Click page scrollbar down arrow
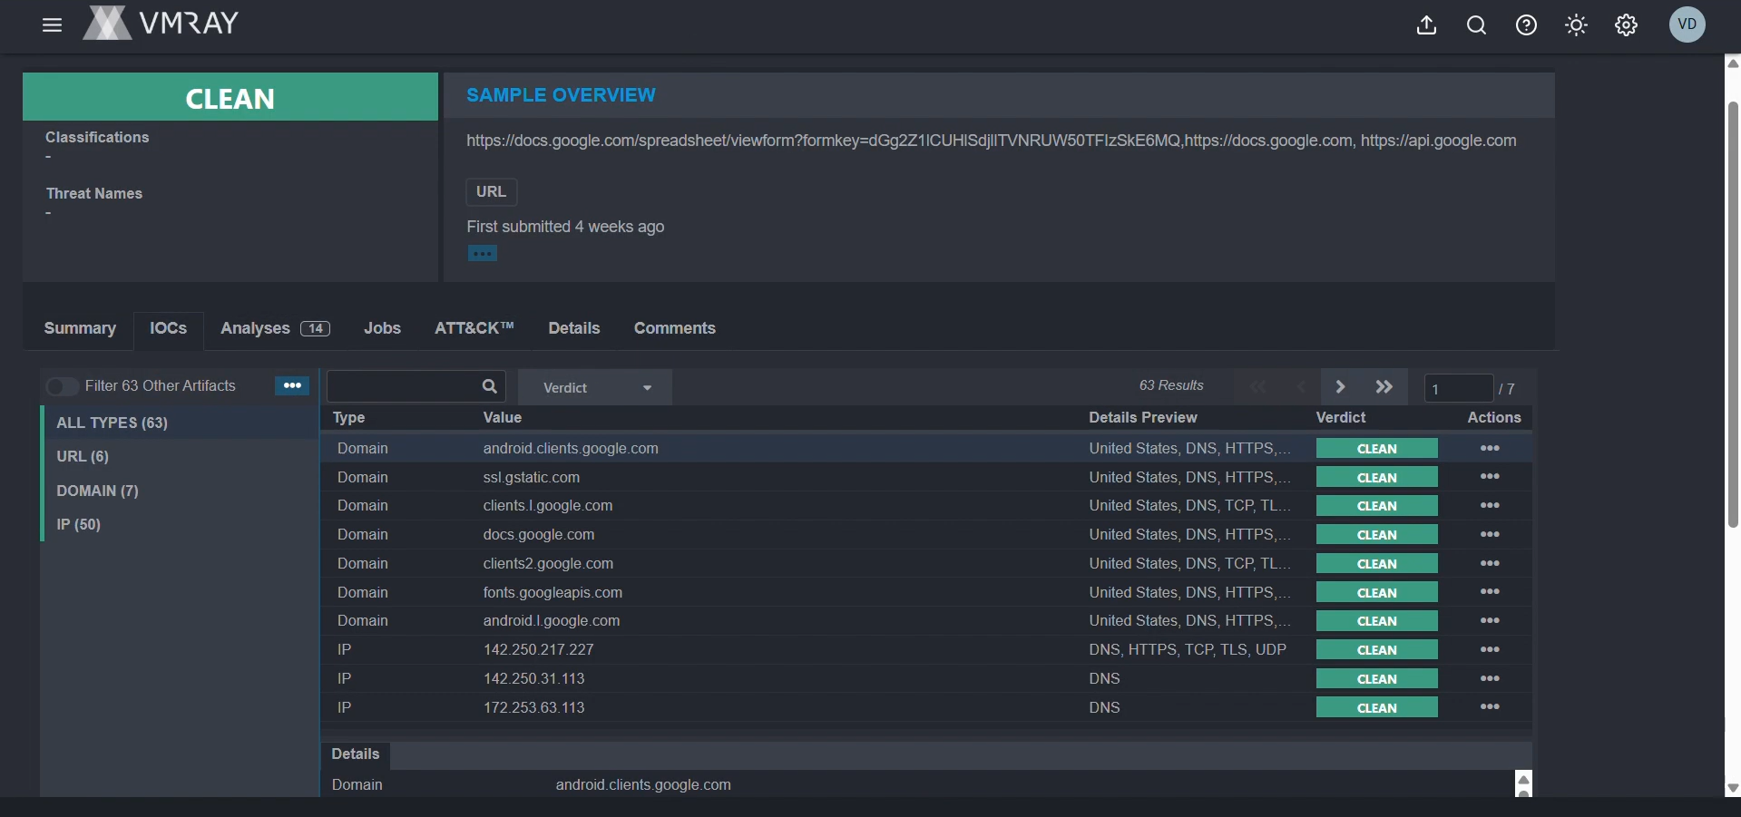Viewport: 1741px width, 817px height. coord(1733,788)
